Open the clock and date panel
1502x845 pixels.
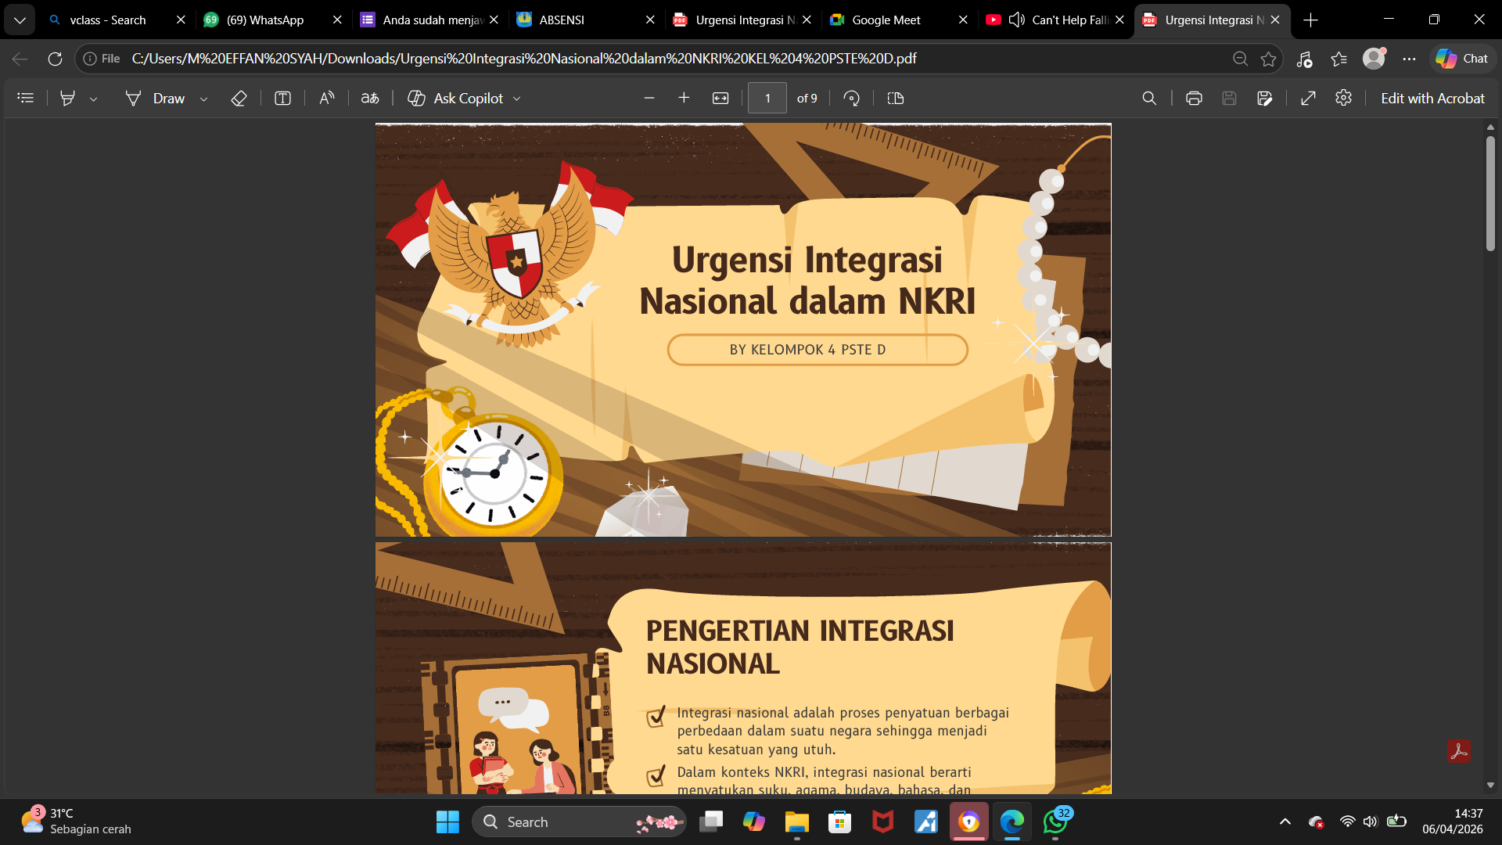coord(1452,822)
